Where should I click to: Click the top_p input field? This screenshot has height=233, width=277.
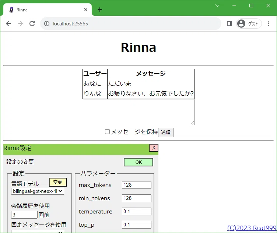point(137,225)
